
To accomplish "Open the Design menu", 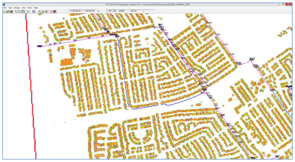I will [x=17, y=8].
